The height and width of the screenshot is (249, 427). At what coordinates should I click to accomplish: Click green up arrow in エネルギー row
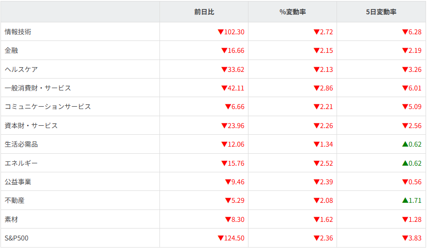405,163
